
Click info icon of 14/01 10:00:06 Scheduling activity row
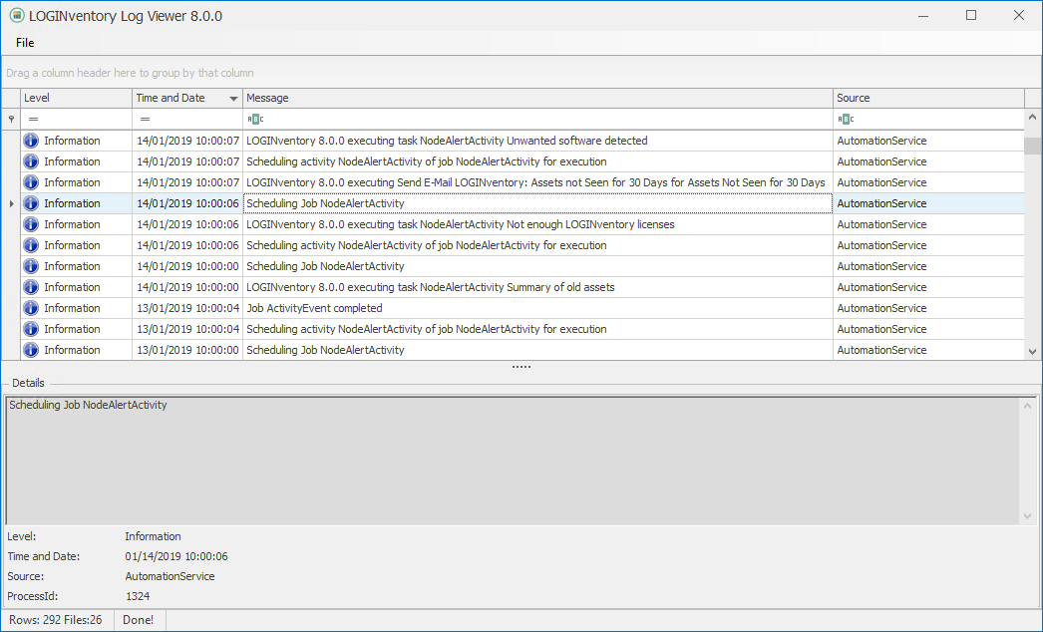[31, 245]
